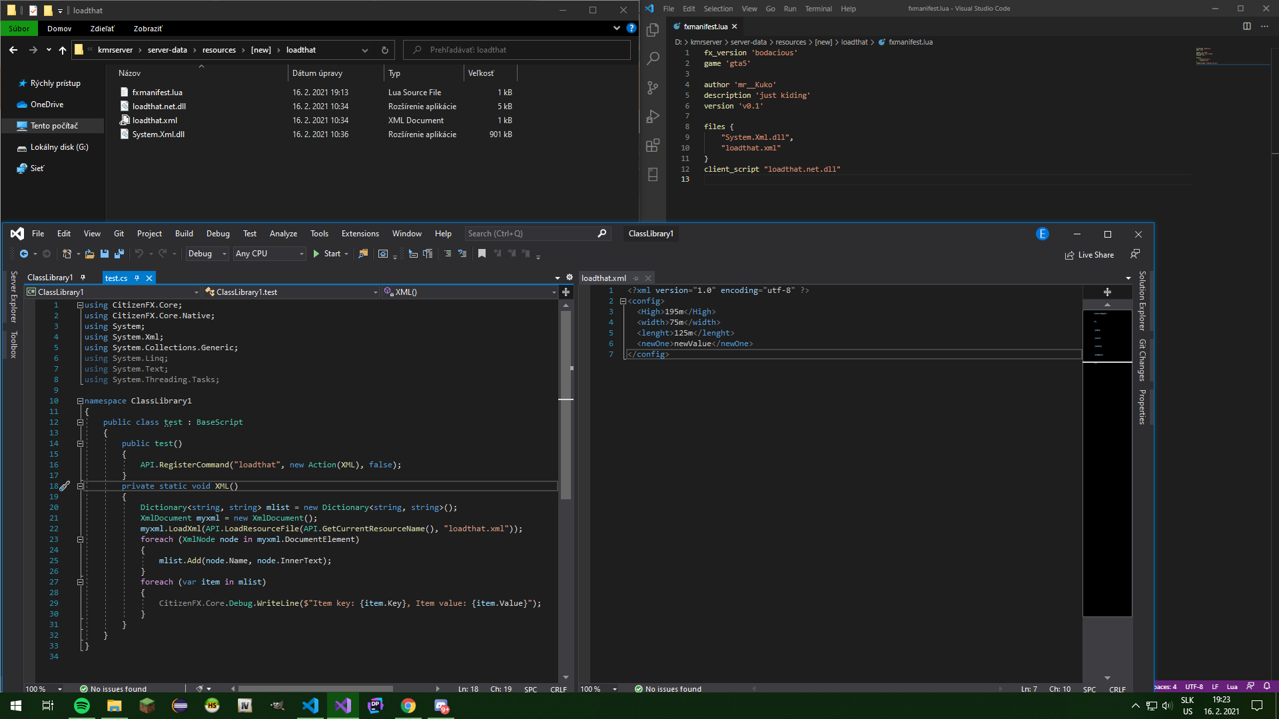Click Comment selected lines icon in Visual Studio
The width and height of the screenshot is (1279, 719).
[448, 254]
